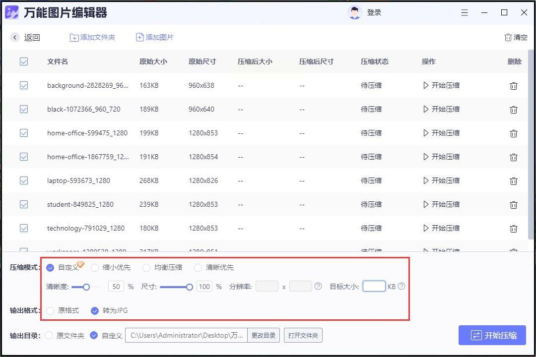The width and height of the screenshot is (536, 357).
Task: Click the 目标大小 KB input field
Action: coord(374,286)
